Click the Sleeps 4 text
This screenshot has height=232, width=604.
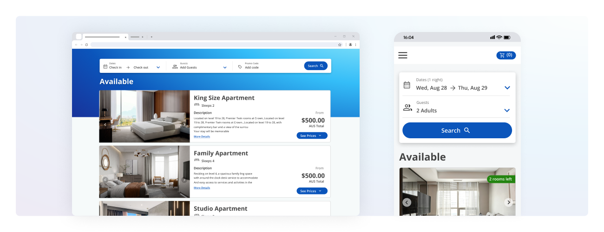click(x=208, y=161)
